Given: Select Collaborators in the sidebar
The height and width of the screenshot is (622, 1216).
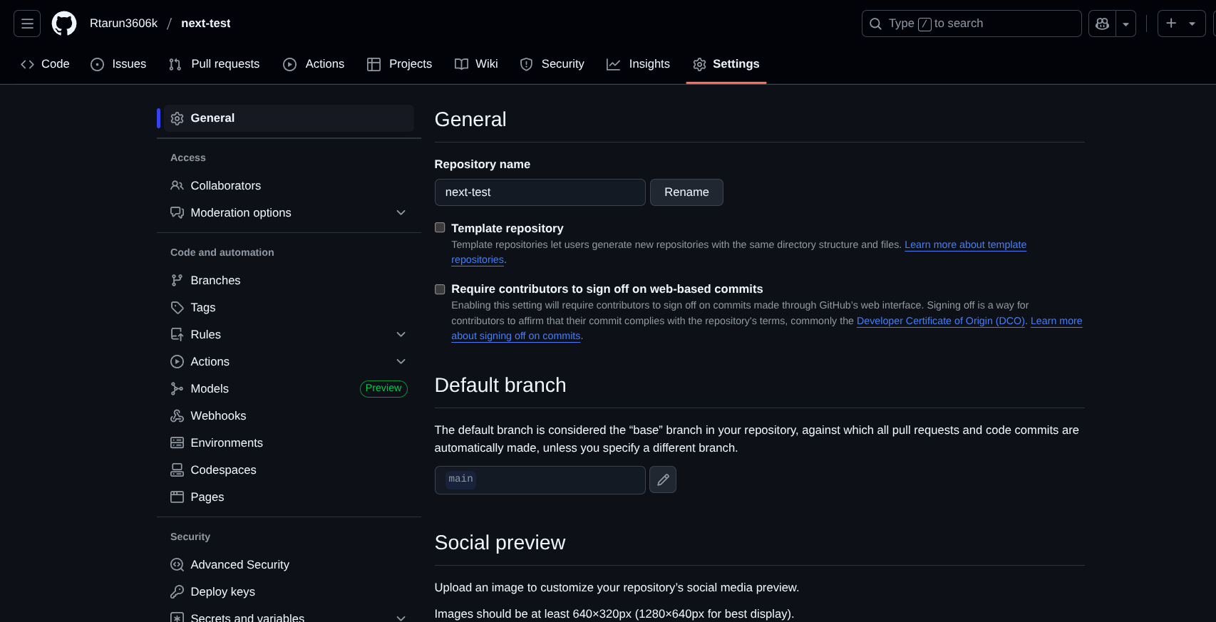Looking at the screenshot, I should coord(289,185).
